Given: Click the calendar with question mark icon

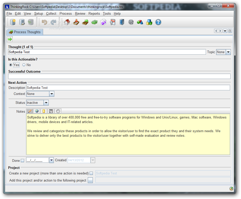Looking at the screenshot, I should 112,22.
